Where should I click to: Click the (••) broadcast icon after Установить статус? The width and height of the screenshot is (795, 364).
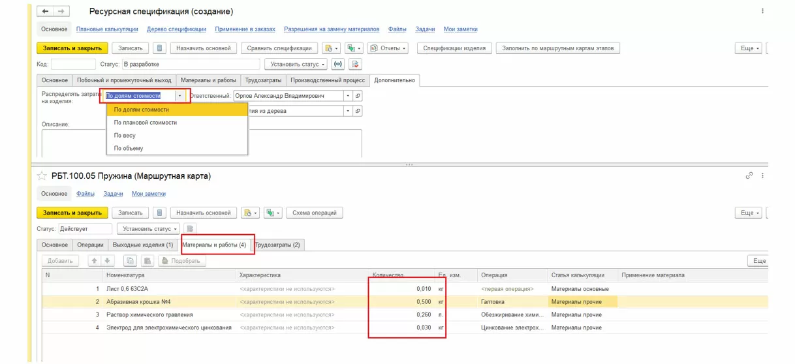coord(337,65)
